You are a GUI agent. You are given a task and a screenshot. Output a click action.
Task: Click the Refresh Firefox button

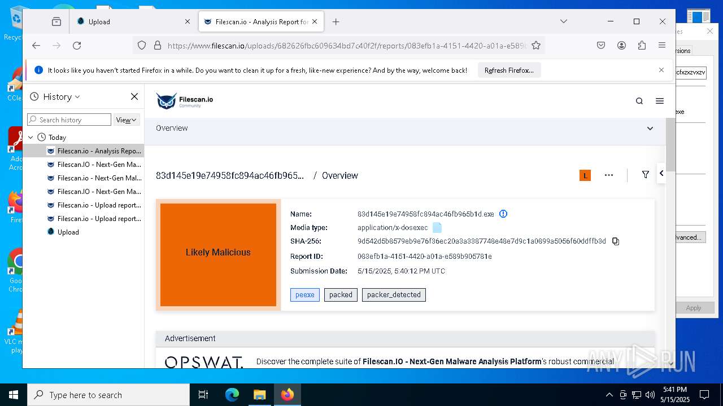coord(509,70)
